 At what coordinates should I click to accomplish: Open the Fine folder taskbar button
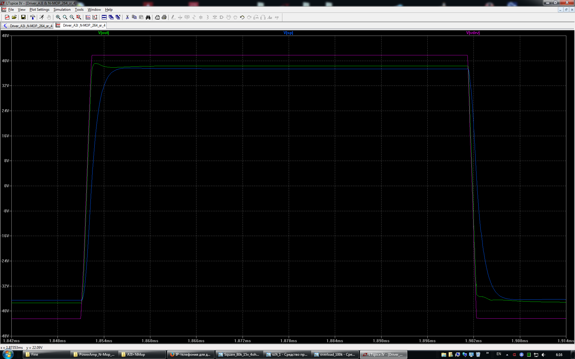(x=46, y=355)
